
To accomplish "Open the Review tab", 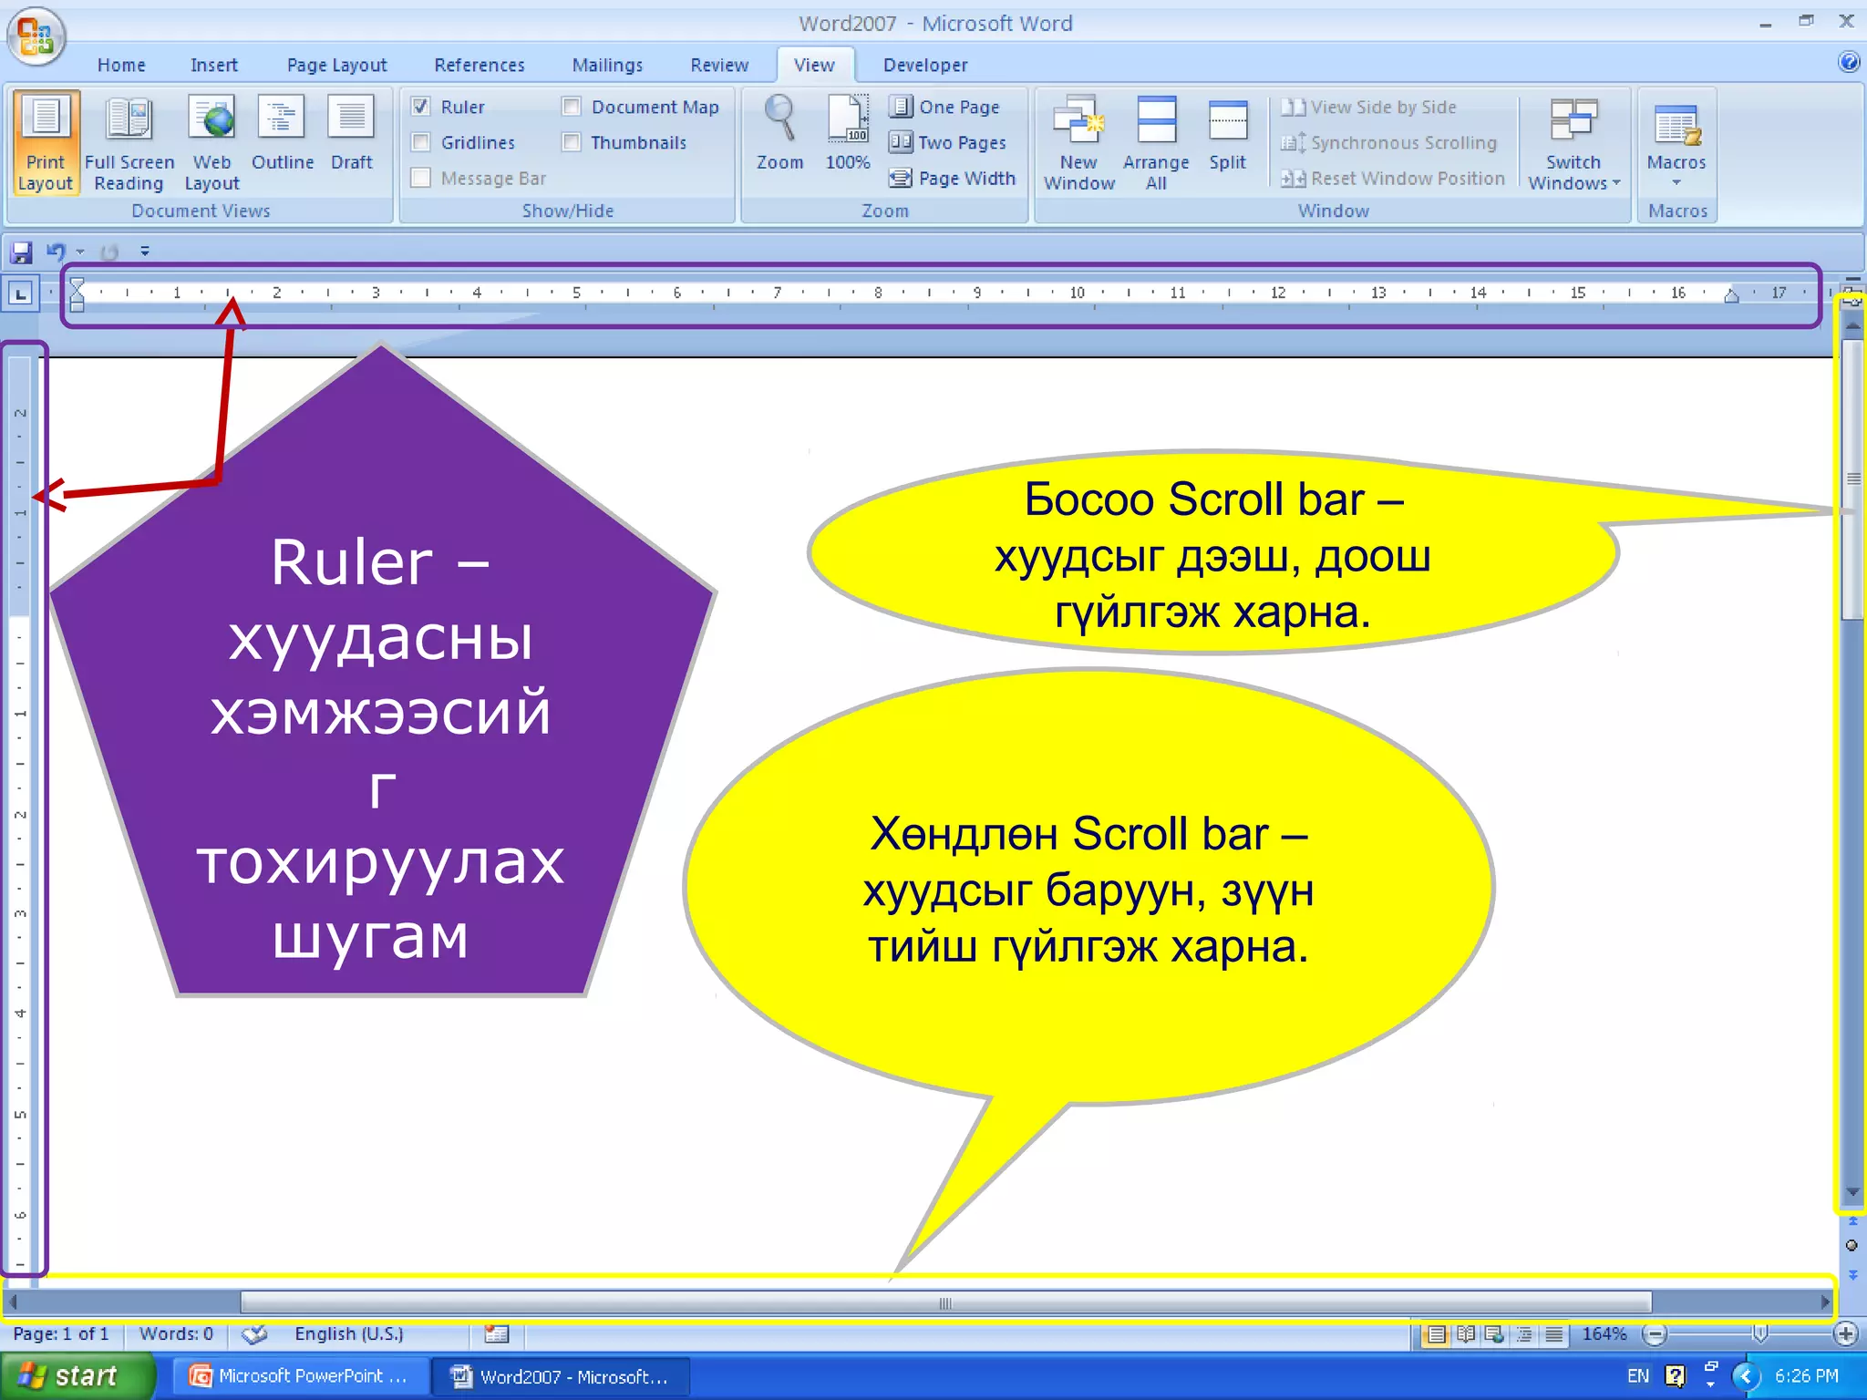I will pos(719,66).
